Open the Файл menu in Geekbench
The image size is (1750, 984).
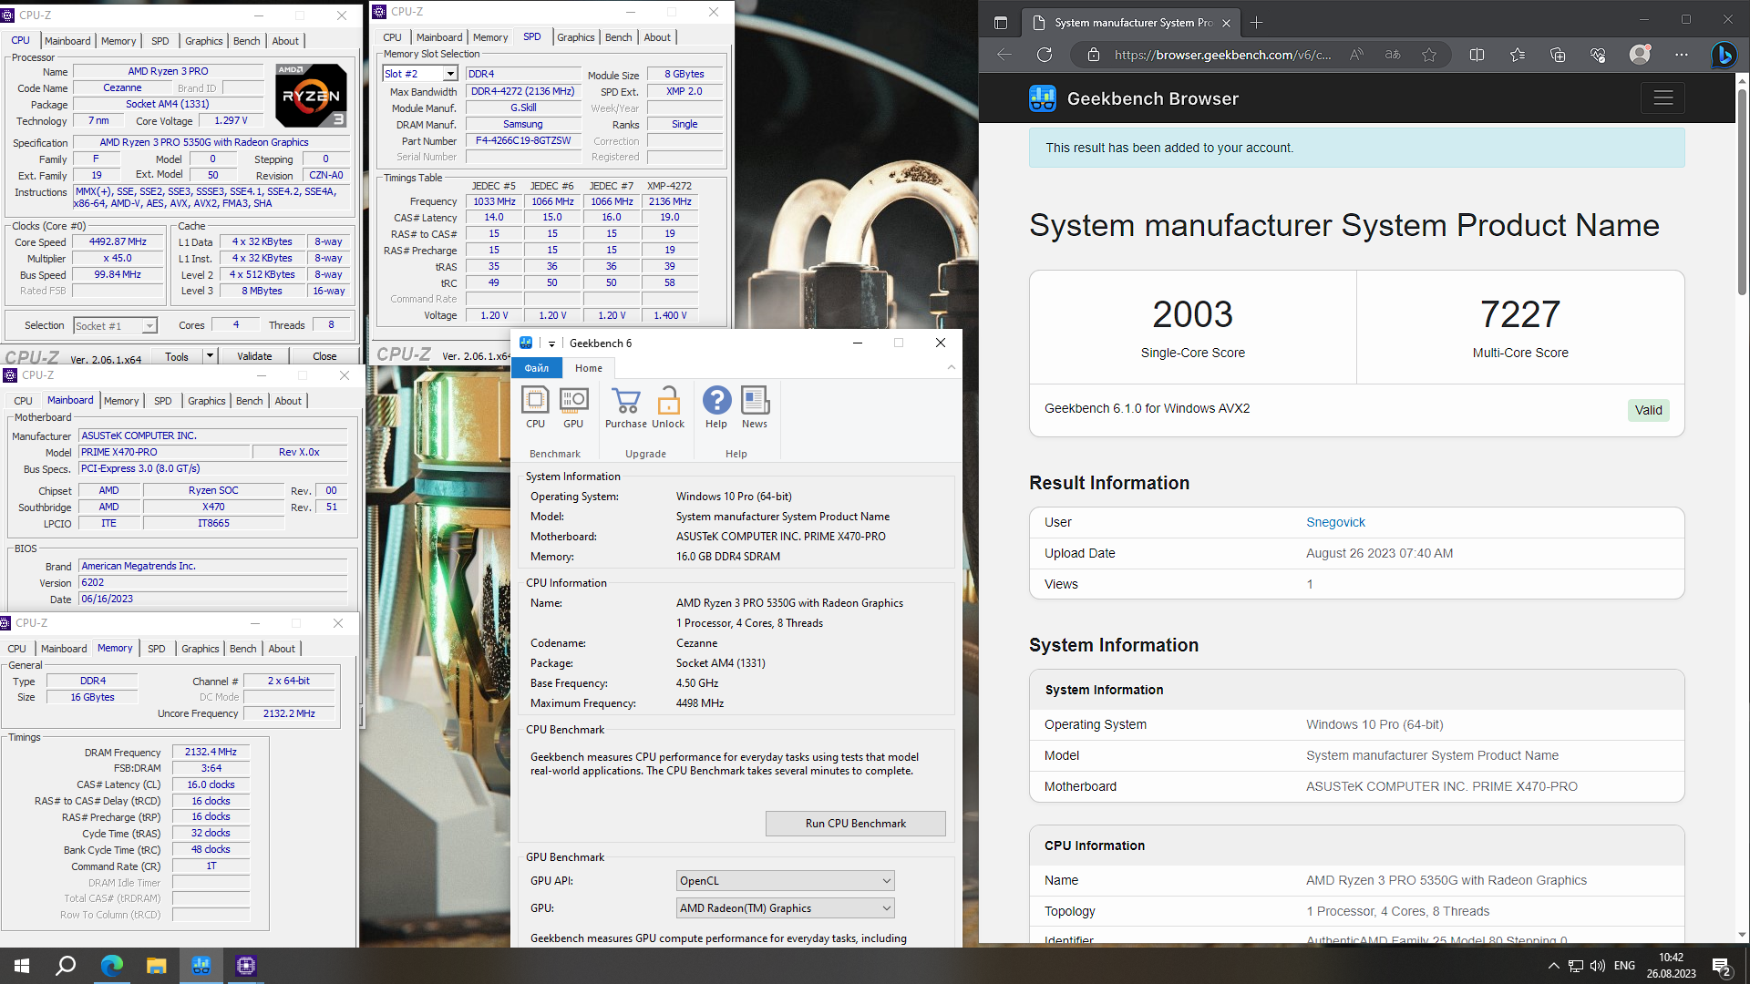pos(537,368)
